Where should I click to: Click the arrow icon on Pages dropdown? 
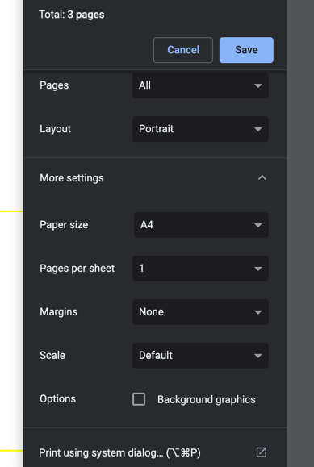(x=258, y=85)
